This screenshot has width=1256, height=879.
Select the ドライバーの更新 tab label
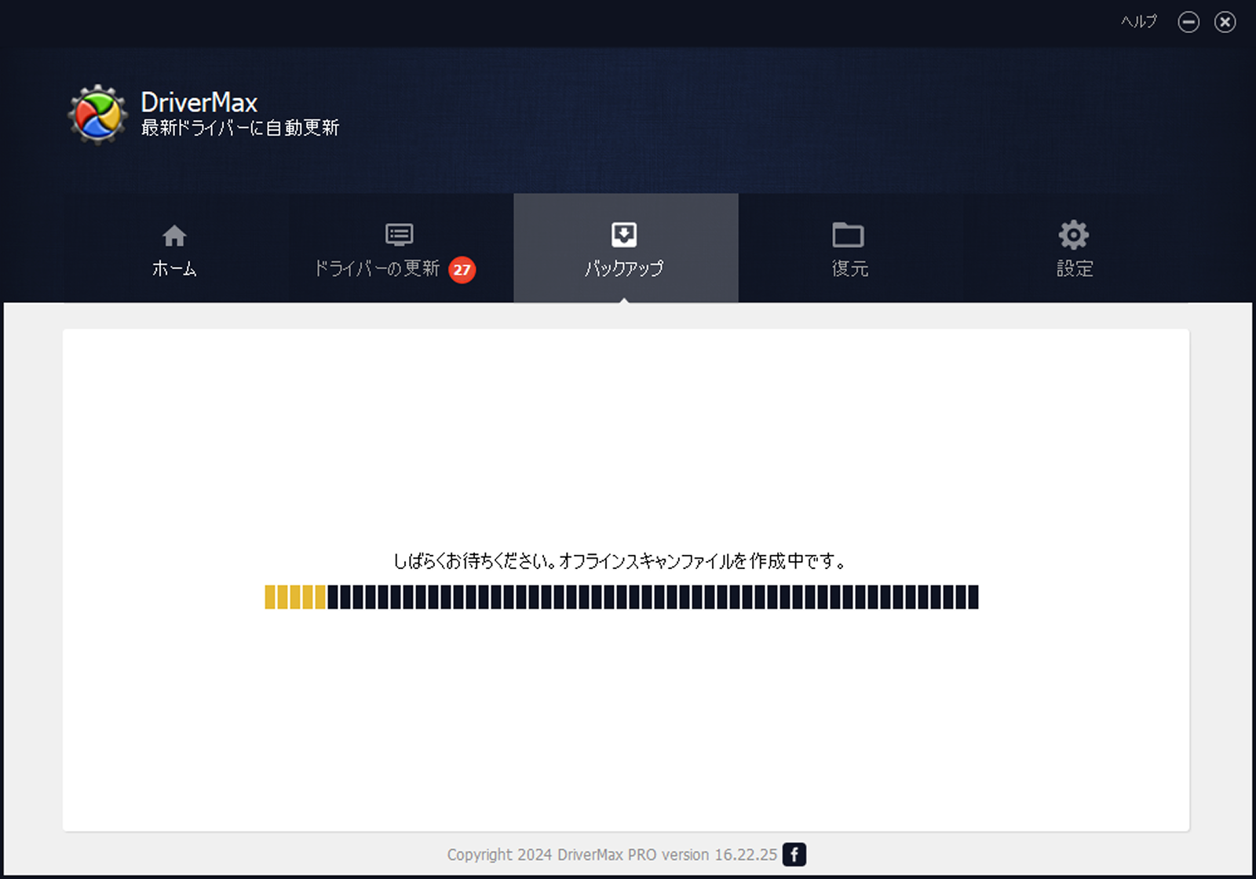[x=377, y=268]
